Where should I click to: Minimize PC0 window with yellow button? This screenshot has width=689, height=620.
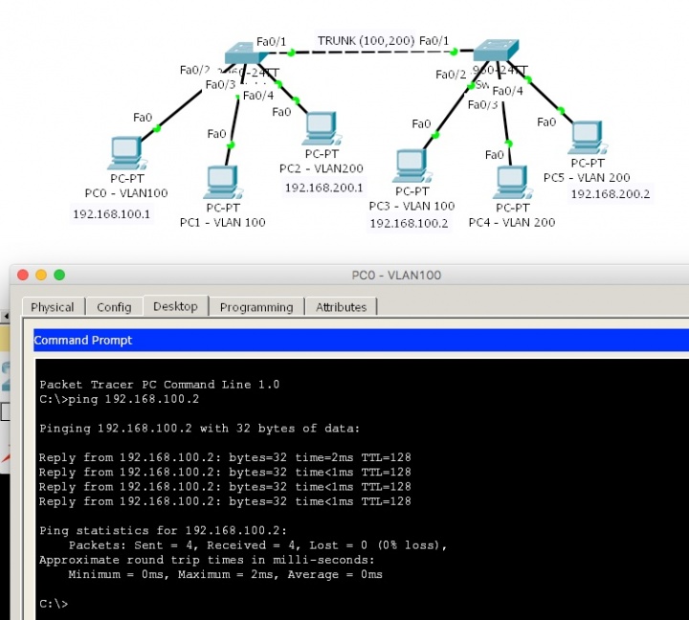point(41,275)
